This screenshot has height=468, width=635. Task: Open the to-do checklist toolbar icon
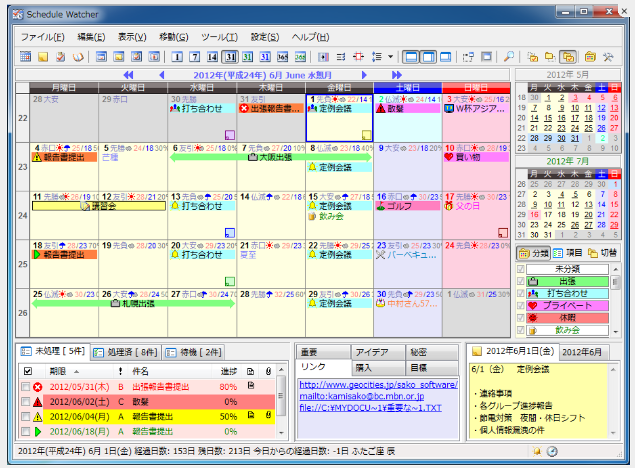pos(61,57)
